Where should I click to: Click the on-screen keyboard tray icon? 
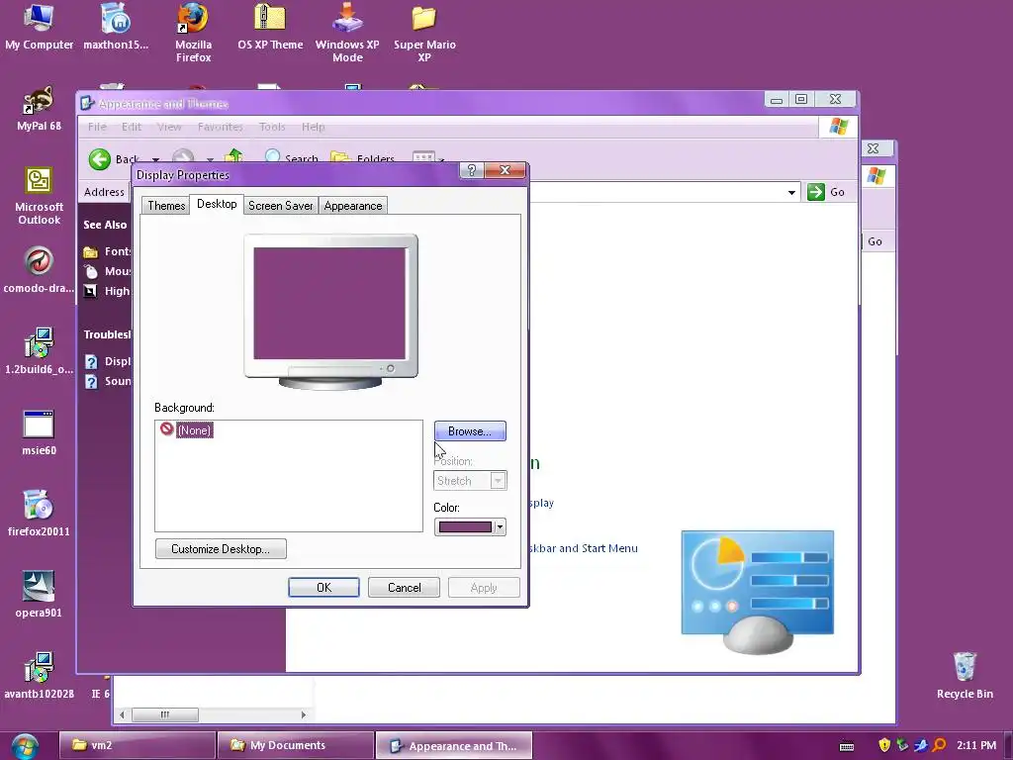[x=847, y=746]
